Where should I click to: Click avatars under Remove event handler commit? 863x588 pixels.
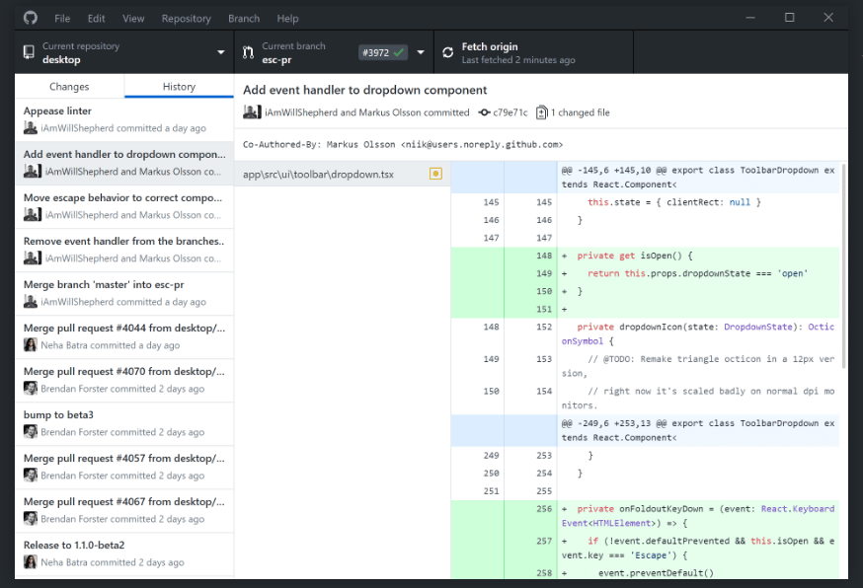point(33,257)
